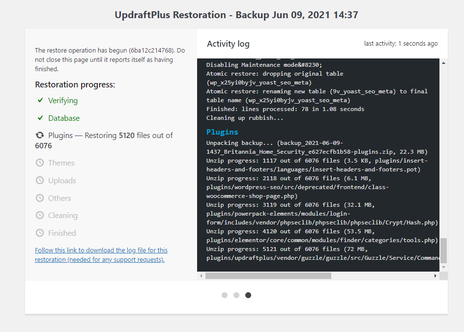Image resolution: width=464 pixels, height=332 pixels.
Task: Click the Finished progress step label
Action: point(62,233)
